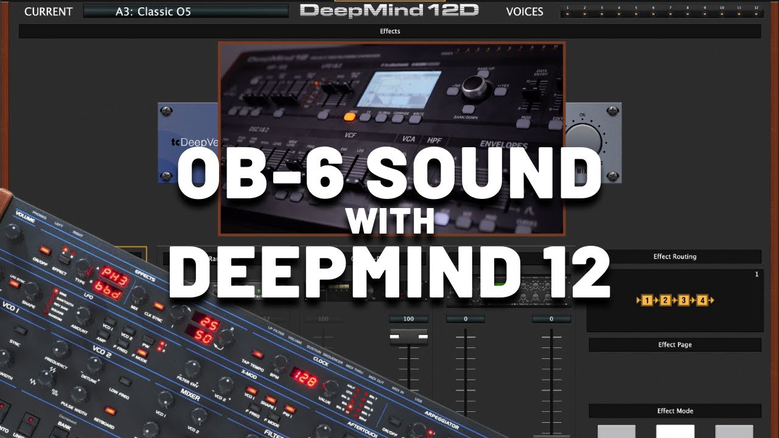Viewport: 779px width, 438px height.
Task: Select routing block 2 in Effect Routing
Action: [x=665, y=301]
